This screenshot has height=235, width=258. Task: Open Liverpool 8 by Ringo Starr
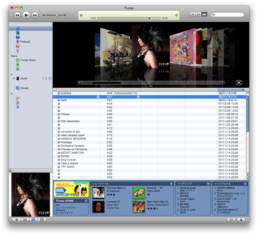tap(113, 202)
